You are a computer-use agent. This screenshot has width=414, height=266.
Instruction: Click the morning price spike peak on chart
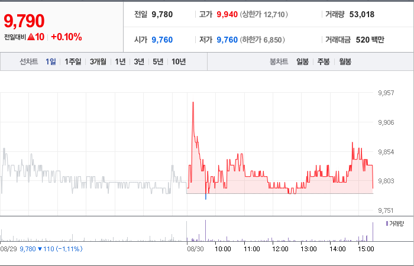[193, 102]
